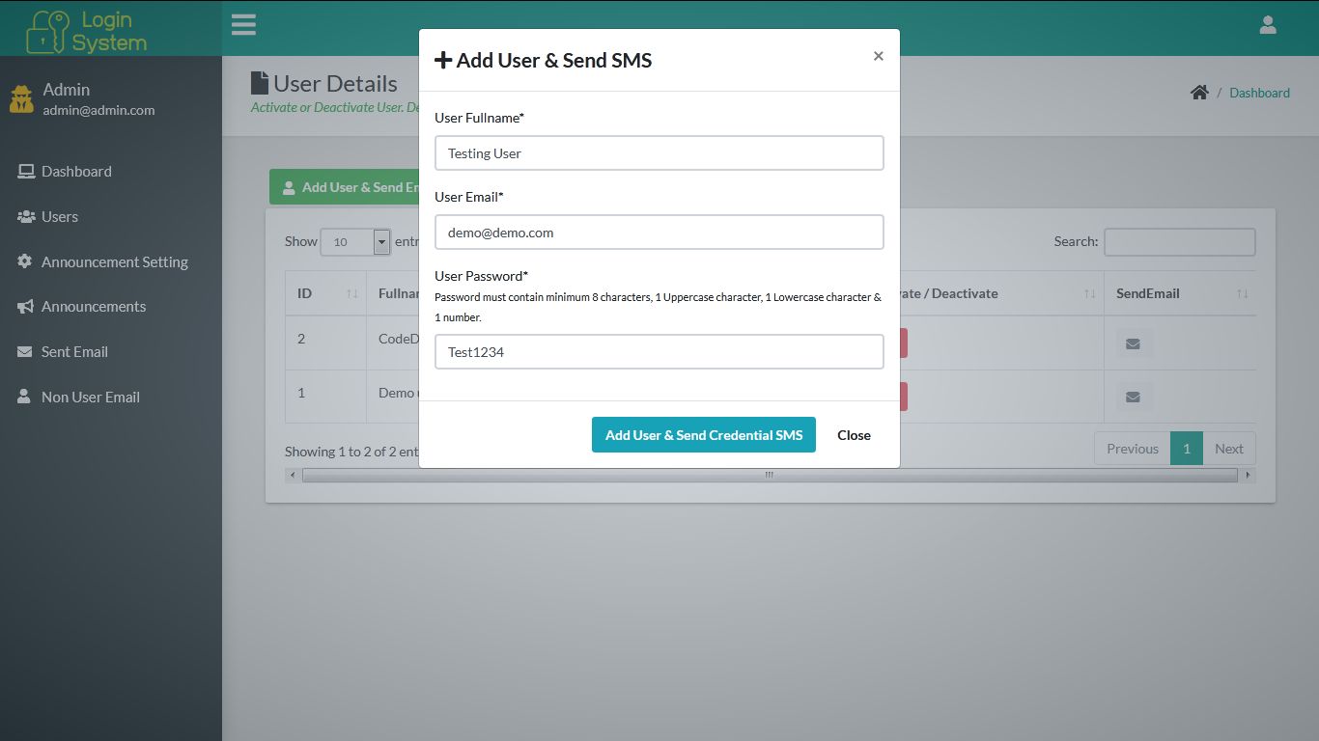Click the User Password field

pos(659,352)
